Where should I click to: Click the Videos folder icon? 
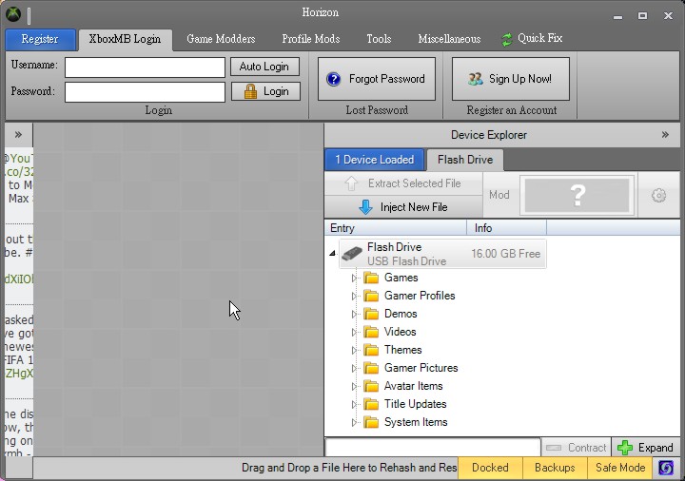[371, 332]
